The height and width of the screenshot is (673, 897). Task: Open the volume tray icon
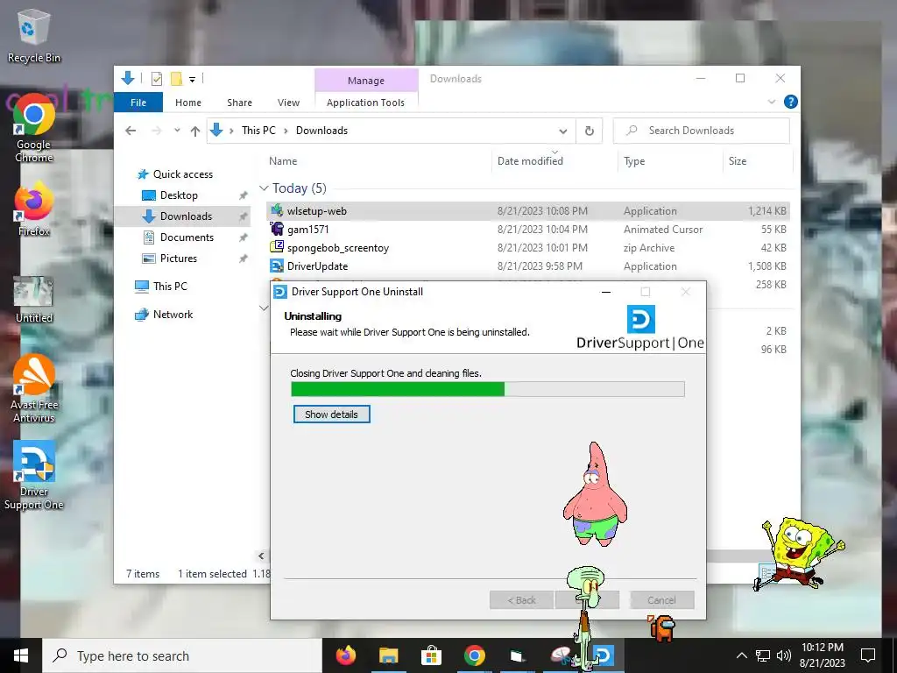pos(784,655)
